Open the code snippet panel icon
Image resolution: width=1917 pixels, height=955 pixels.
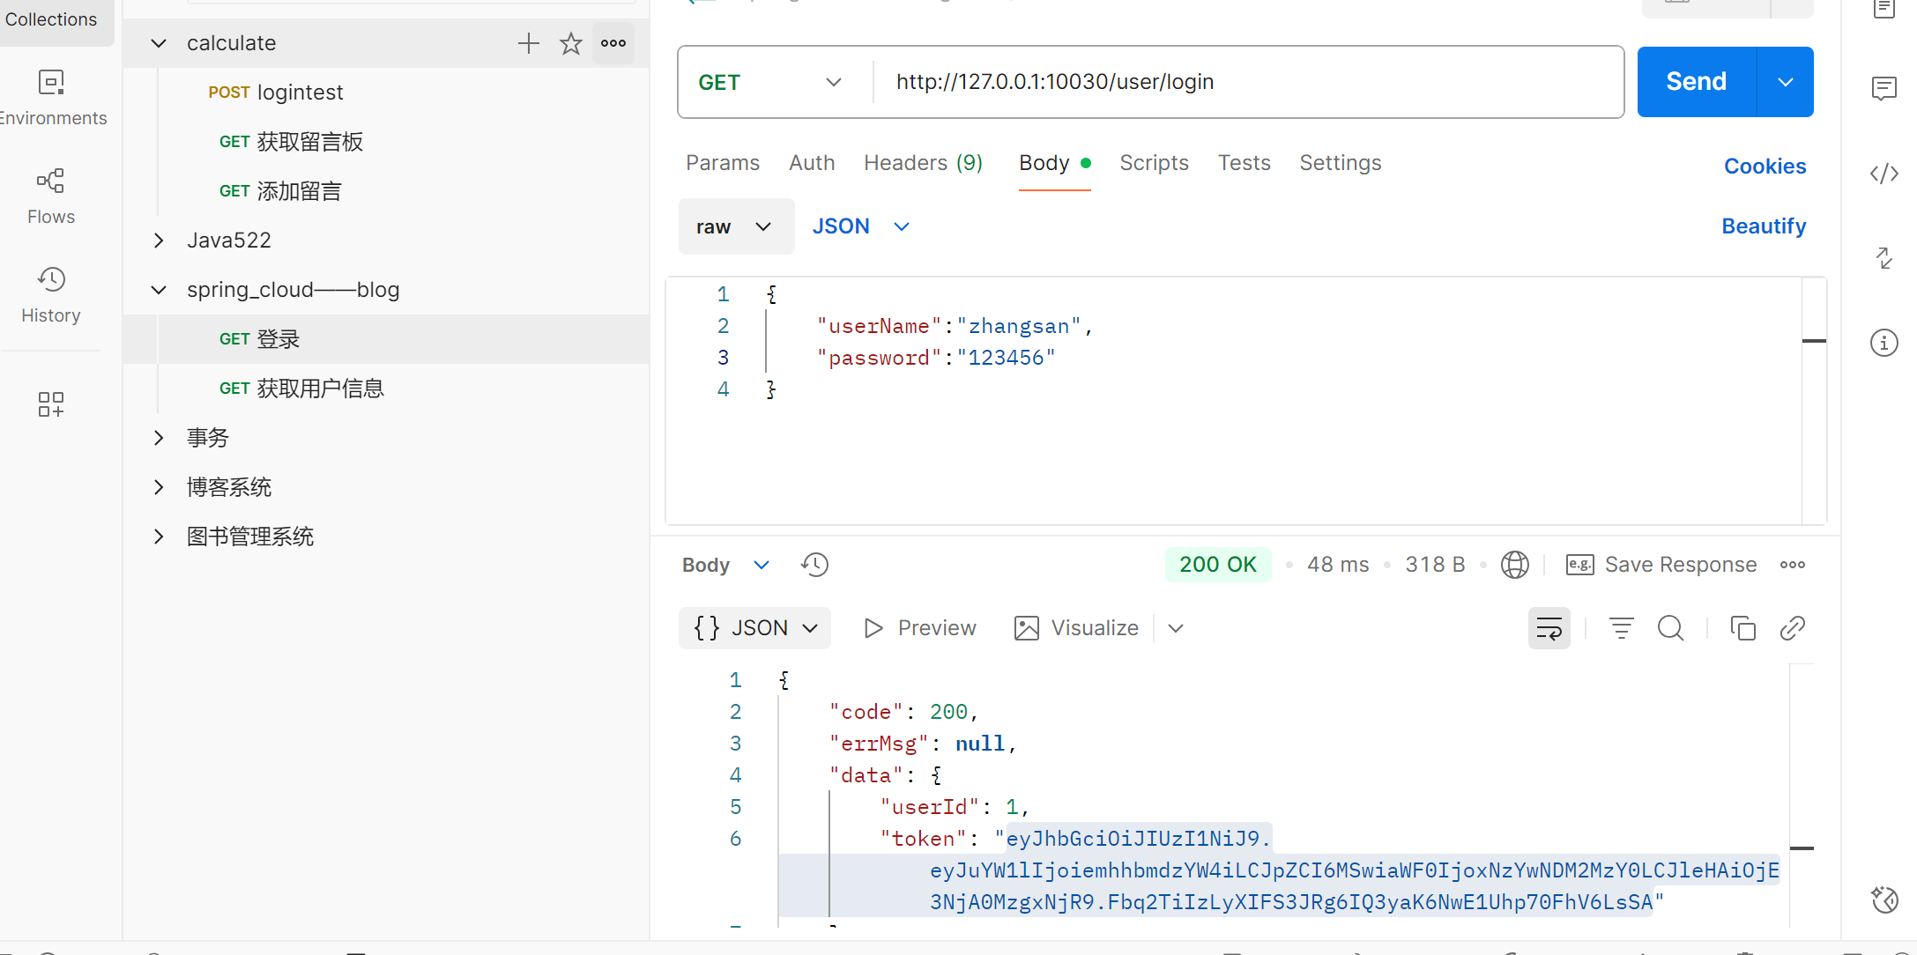point(1884,174)
